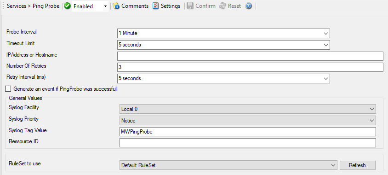This screenshot has width=388, height=175.
Task: Focus the IPAddress or Hostname field
Action: pos(250,56)
